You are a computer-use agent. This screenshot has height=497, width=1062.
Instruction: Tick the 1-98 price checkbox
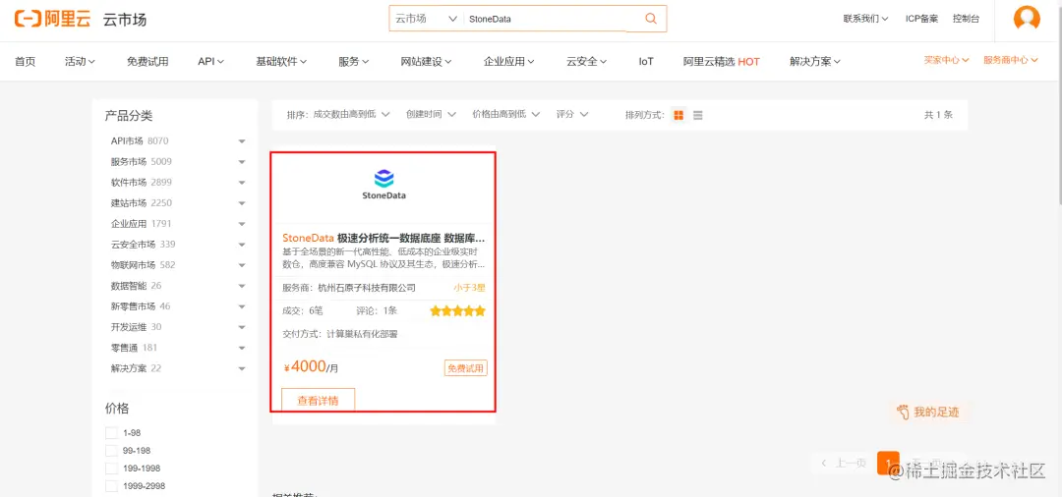[x=111, y=433]
